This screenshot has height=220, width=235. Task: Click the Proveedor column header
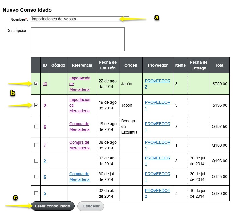pos(158,65)
